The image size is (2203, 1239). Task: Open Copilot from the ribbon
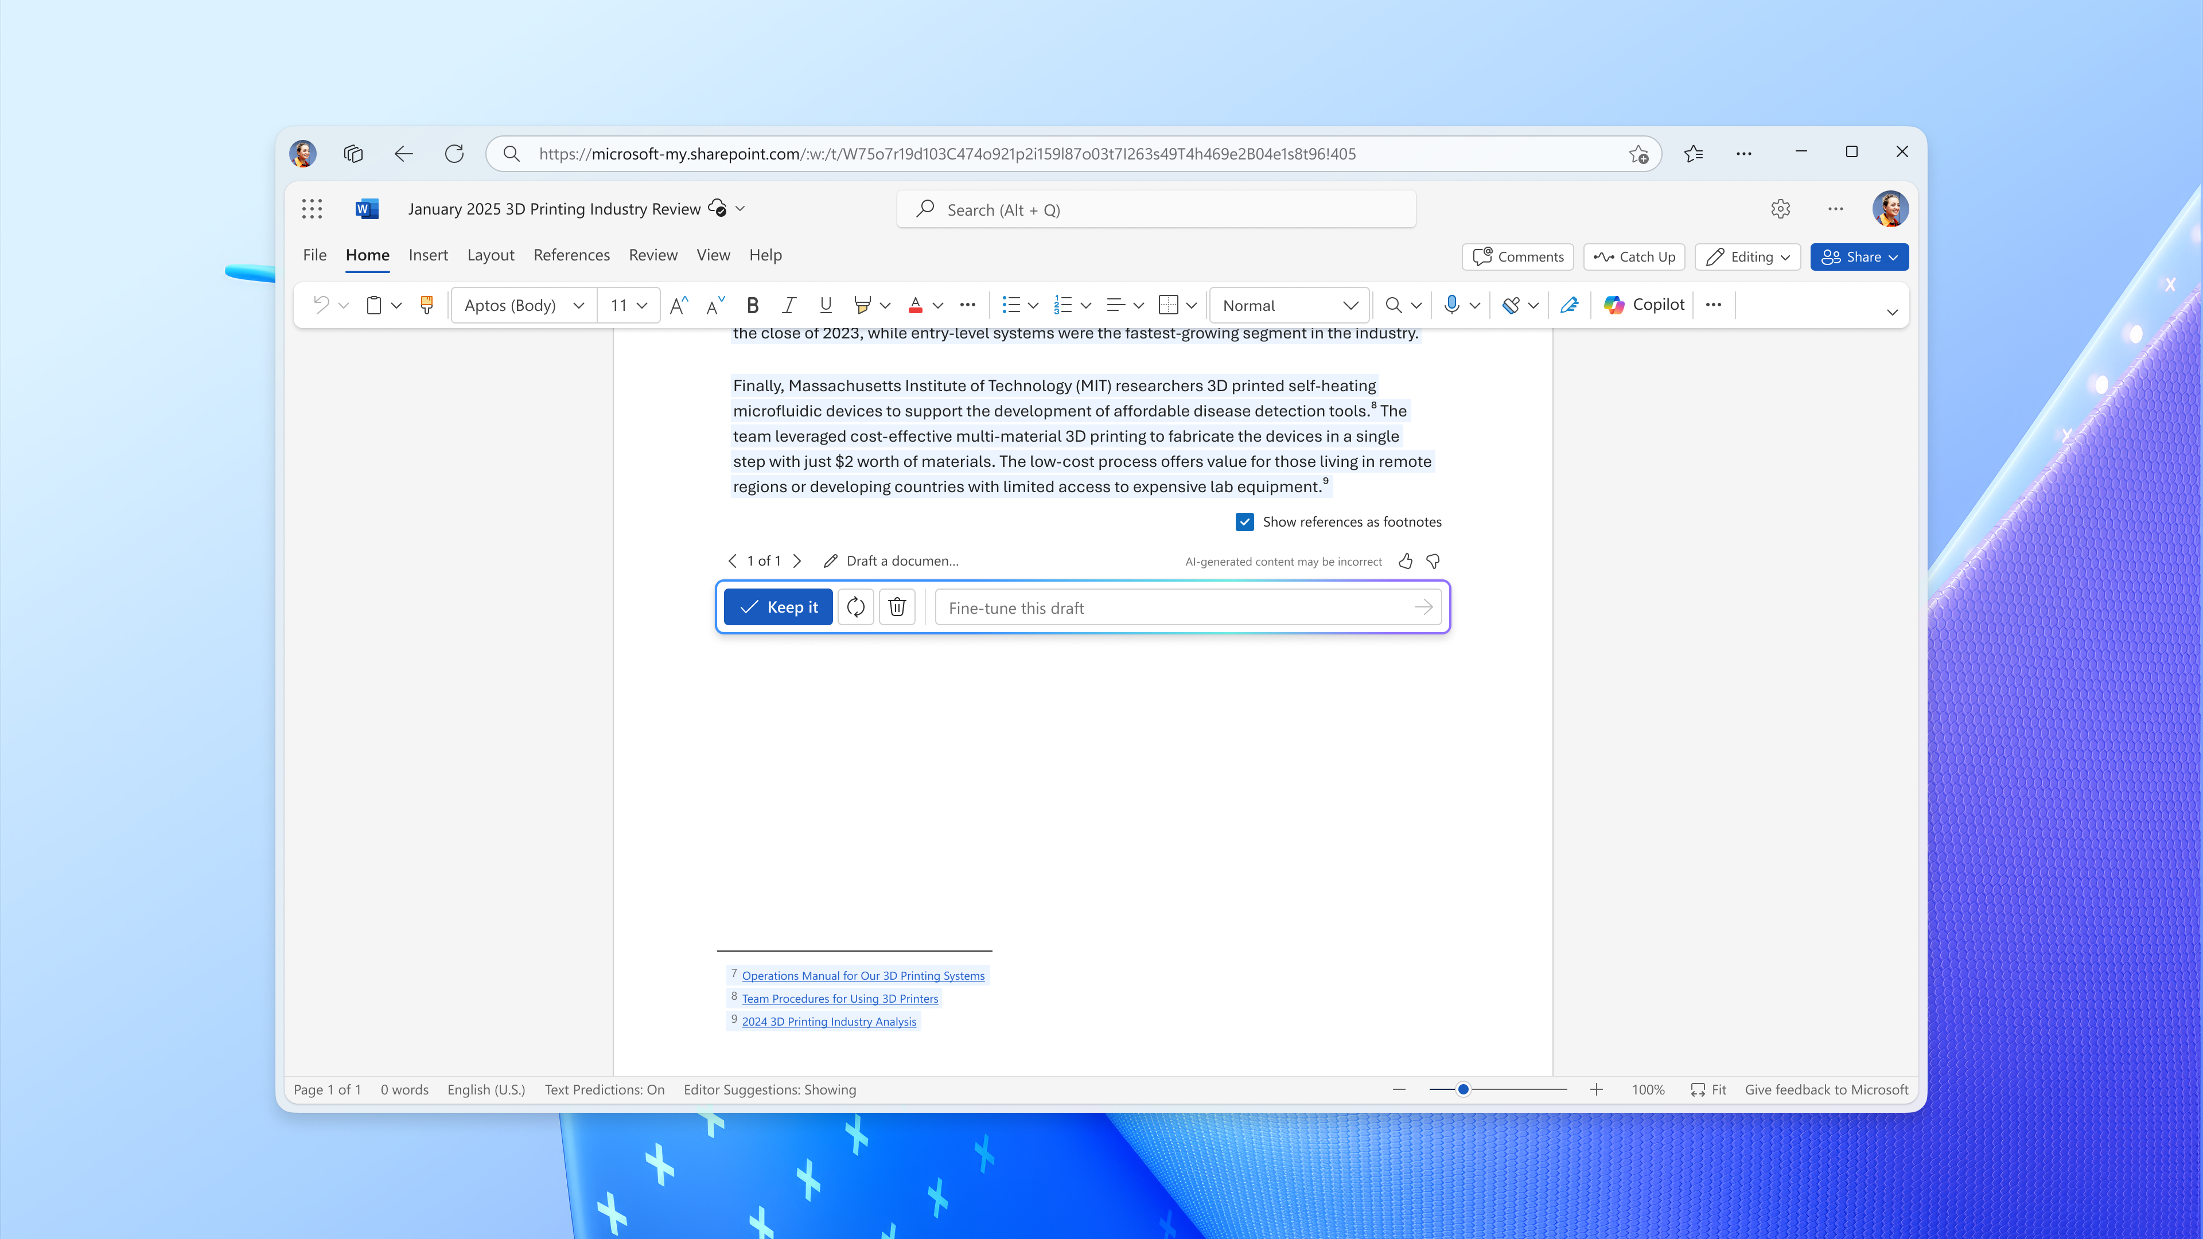click(1645, 305)
